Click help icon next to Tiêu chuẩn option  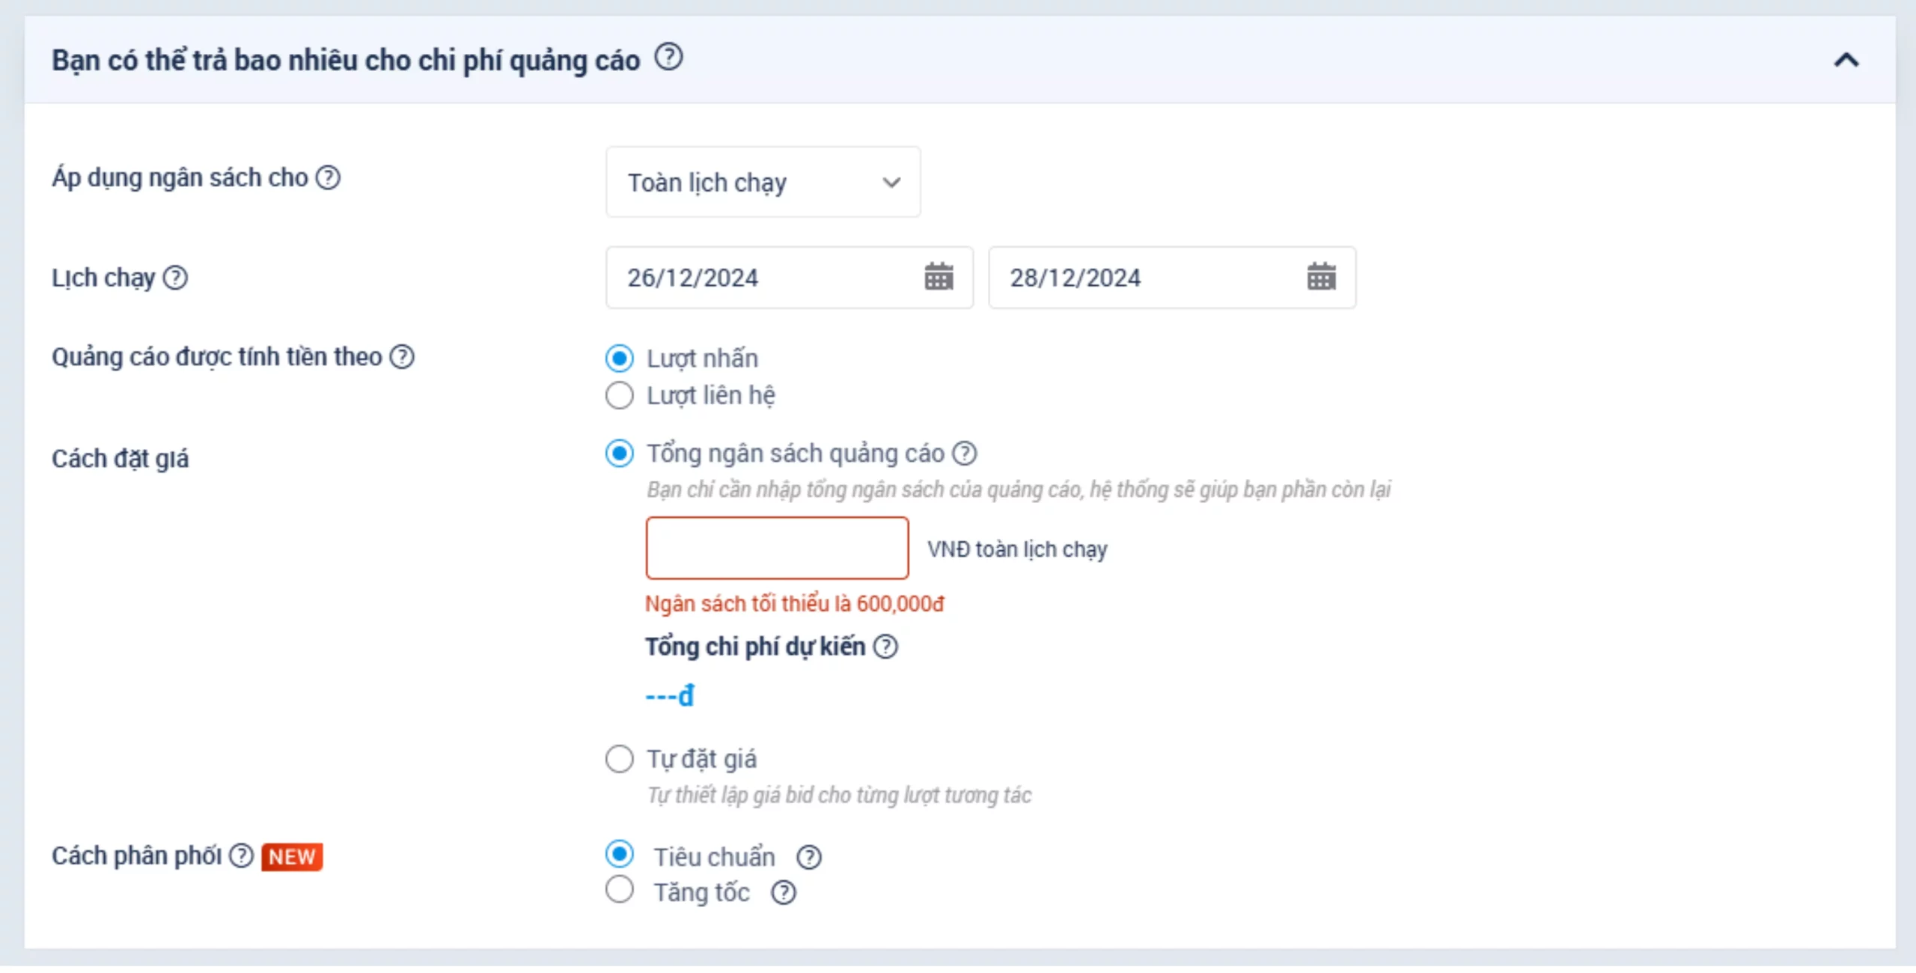coord(808,857)
